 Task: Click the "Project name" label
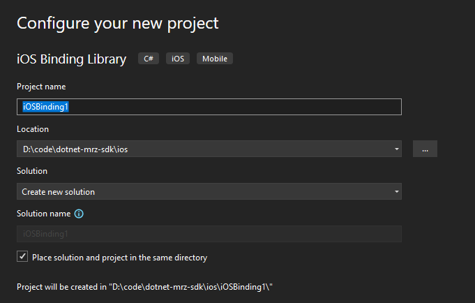click(x=41, y=87)
